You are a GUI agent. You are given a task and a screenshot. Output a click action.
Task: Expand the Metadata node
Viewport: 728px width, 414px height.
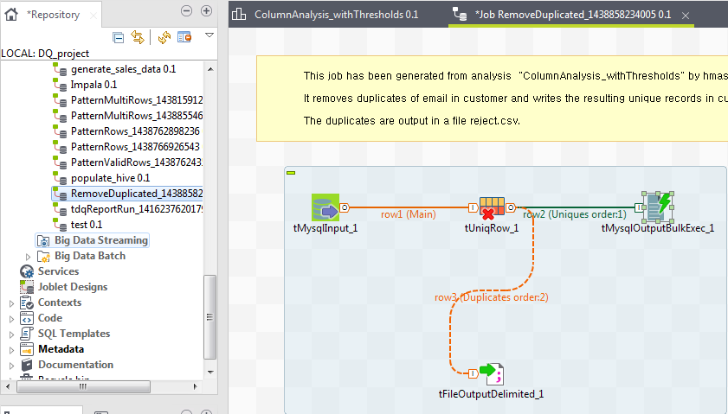11,350
